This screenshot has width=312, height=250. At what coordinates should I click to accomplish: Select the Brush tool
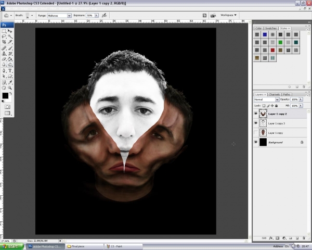(x=10, y=48)
